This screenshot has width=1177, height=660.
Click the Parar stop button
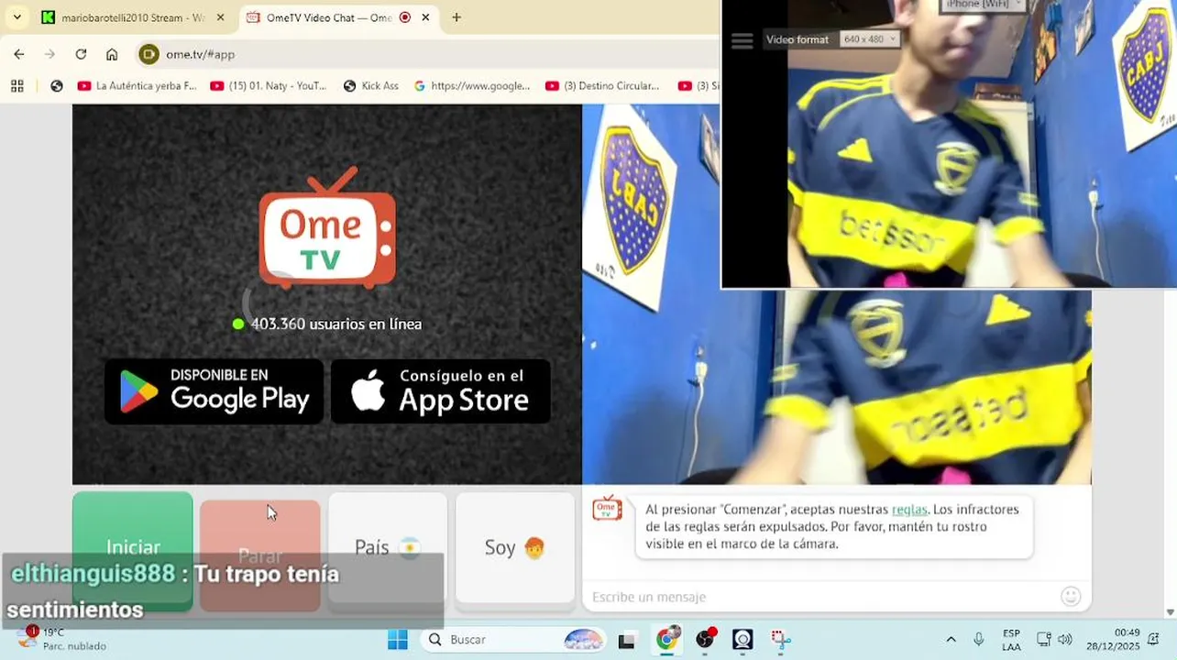pyautogui.click(x=260, y=555)
